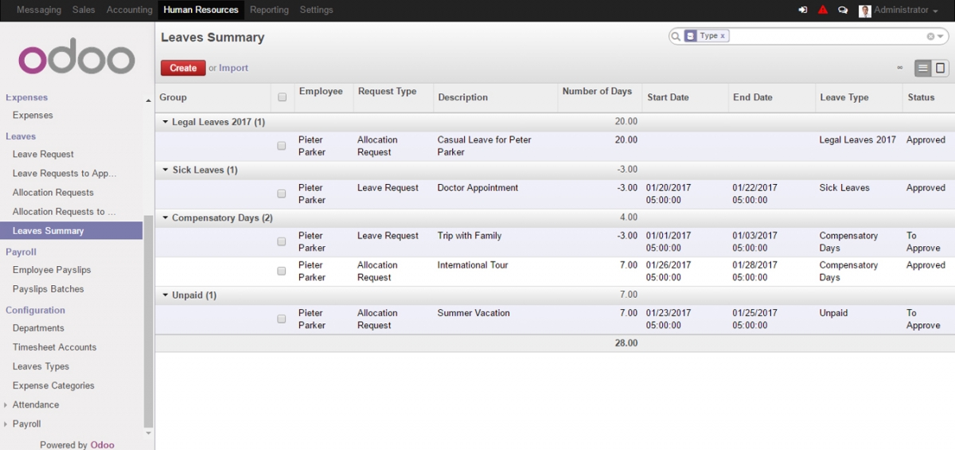The width and height of the screenshot is (955, 450).
Task: Go to the Reporting menu
Action: (269, 10)
